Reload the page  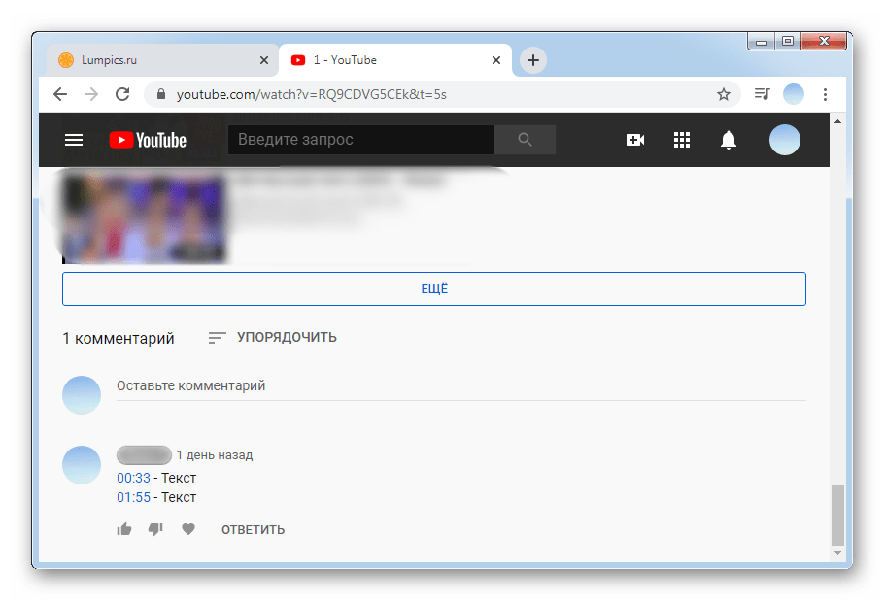pos(122,94)
